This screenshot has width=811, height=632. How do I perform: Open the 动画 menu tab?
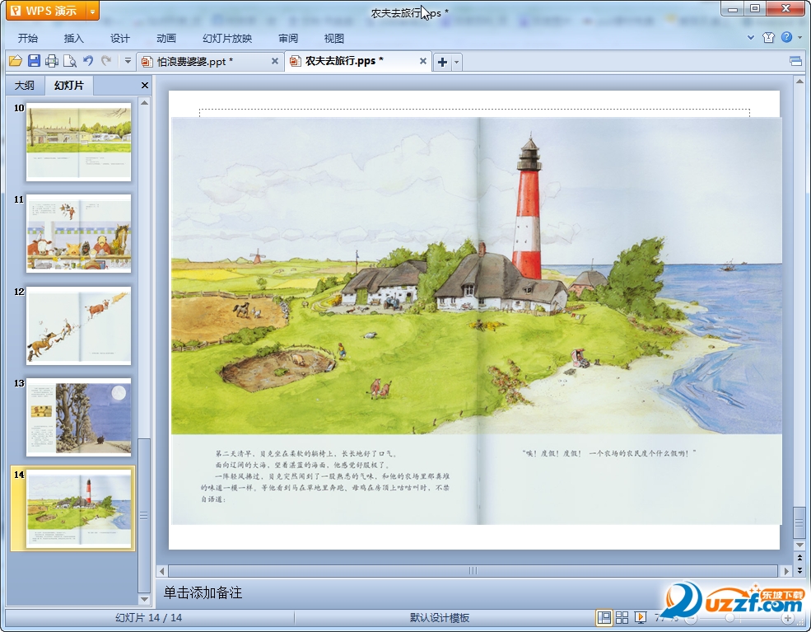click(166, 38)
